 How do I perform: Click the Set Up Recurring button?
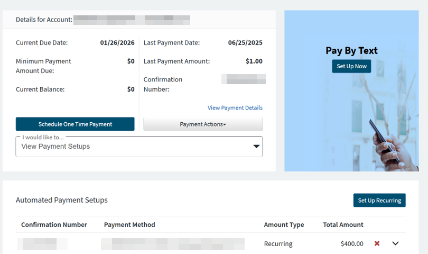coord(379,201)
